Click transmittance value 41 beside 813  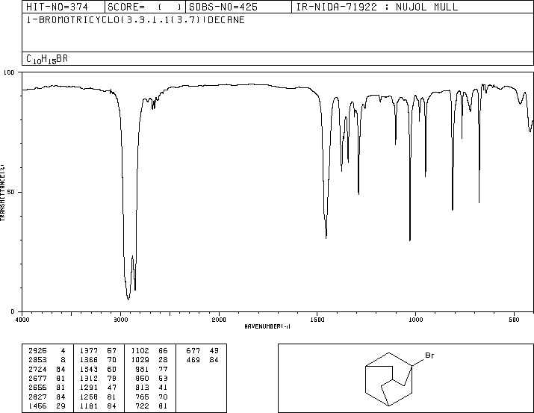tap(163, 388)
